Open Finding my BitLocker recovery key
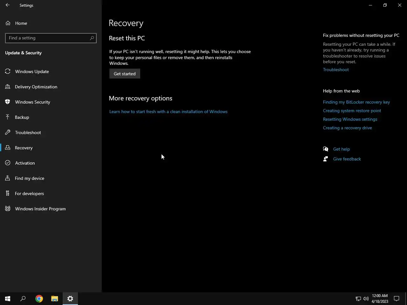The width and height of the screenshot is (407, 305). pyautogui.click(x=356, y=102)
